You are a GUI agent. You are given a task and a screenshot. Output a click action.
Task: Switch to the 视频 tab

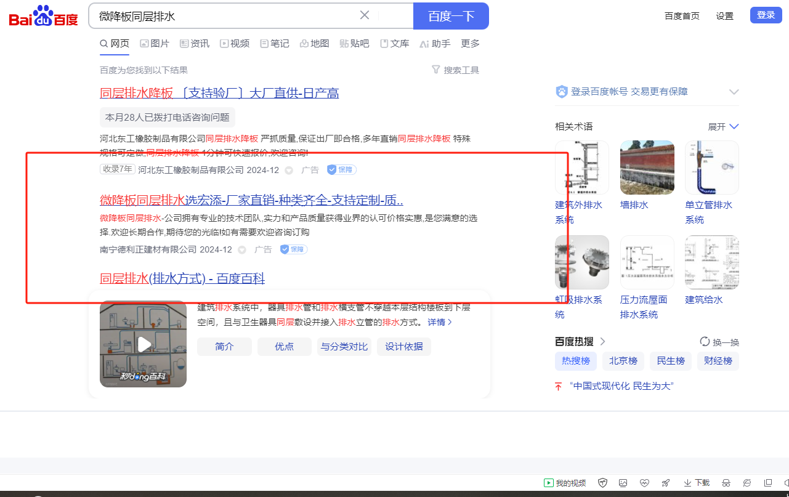click(x=235, y=44)
